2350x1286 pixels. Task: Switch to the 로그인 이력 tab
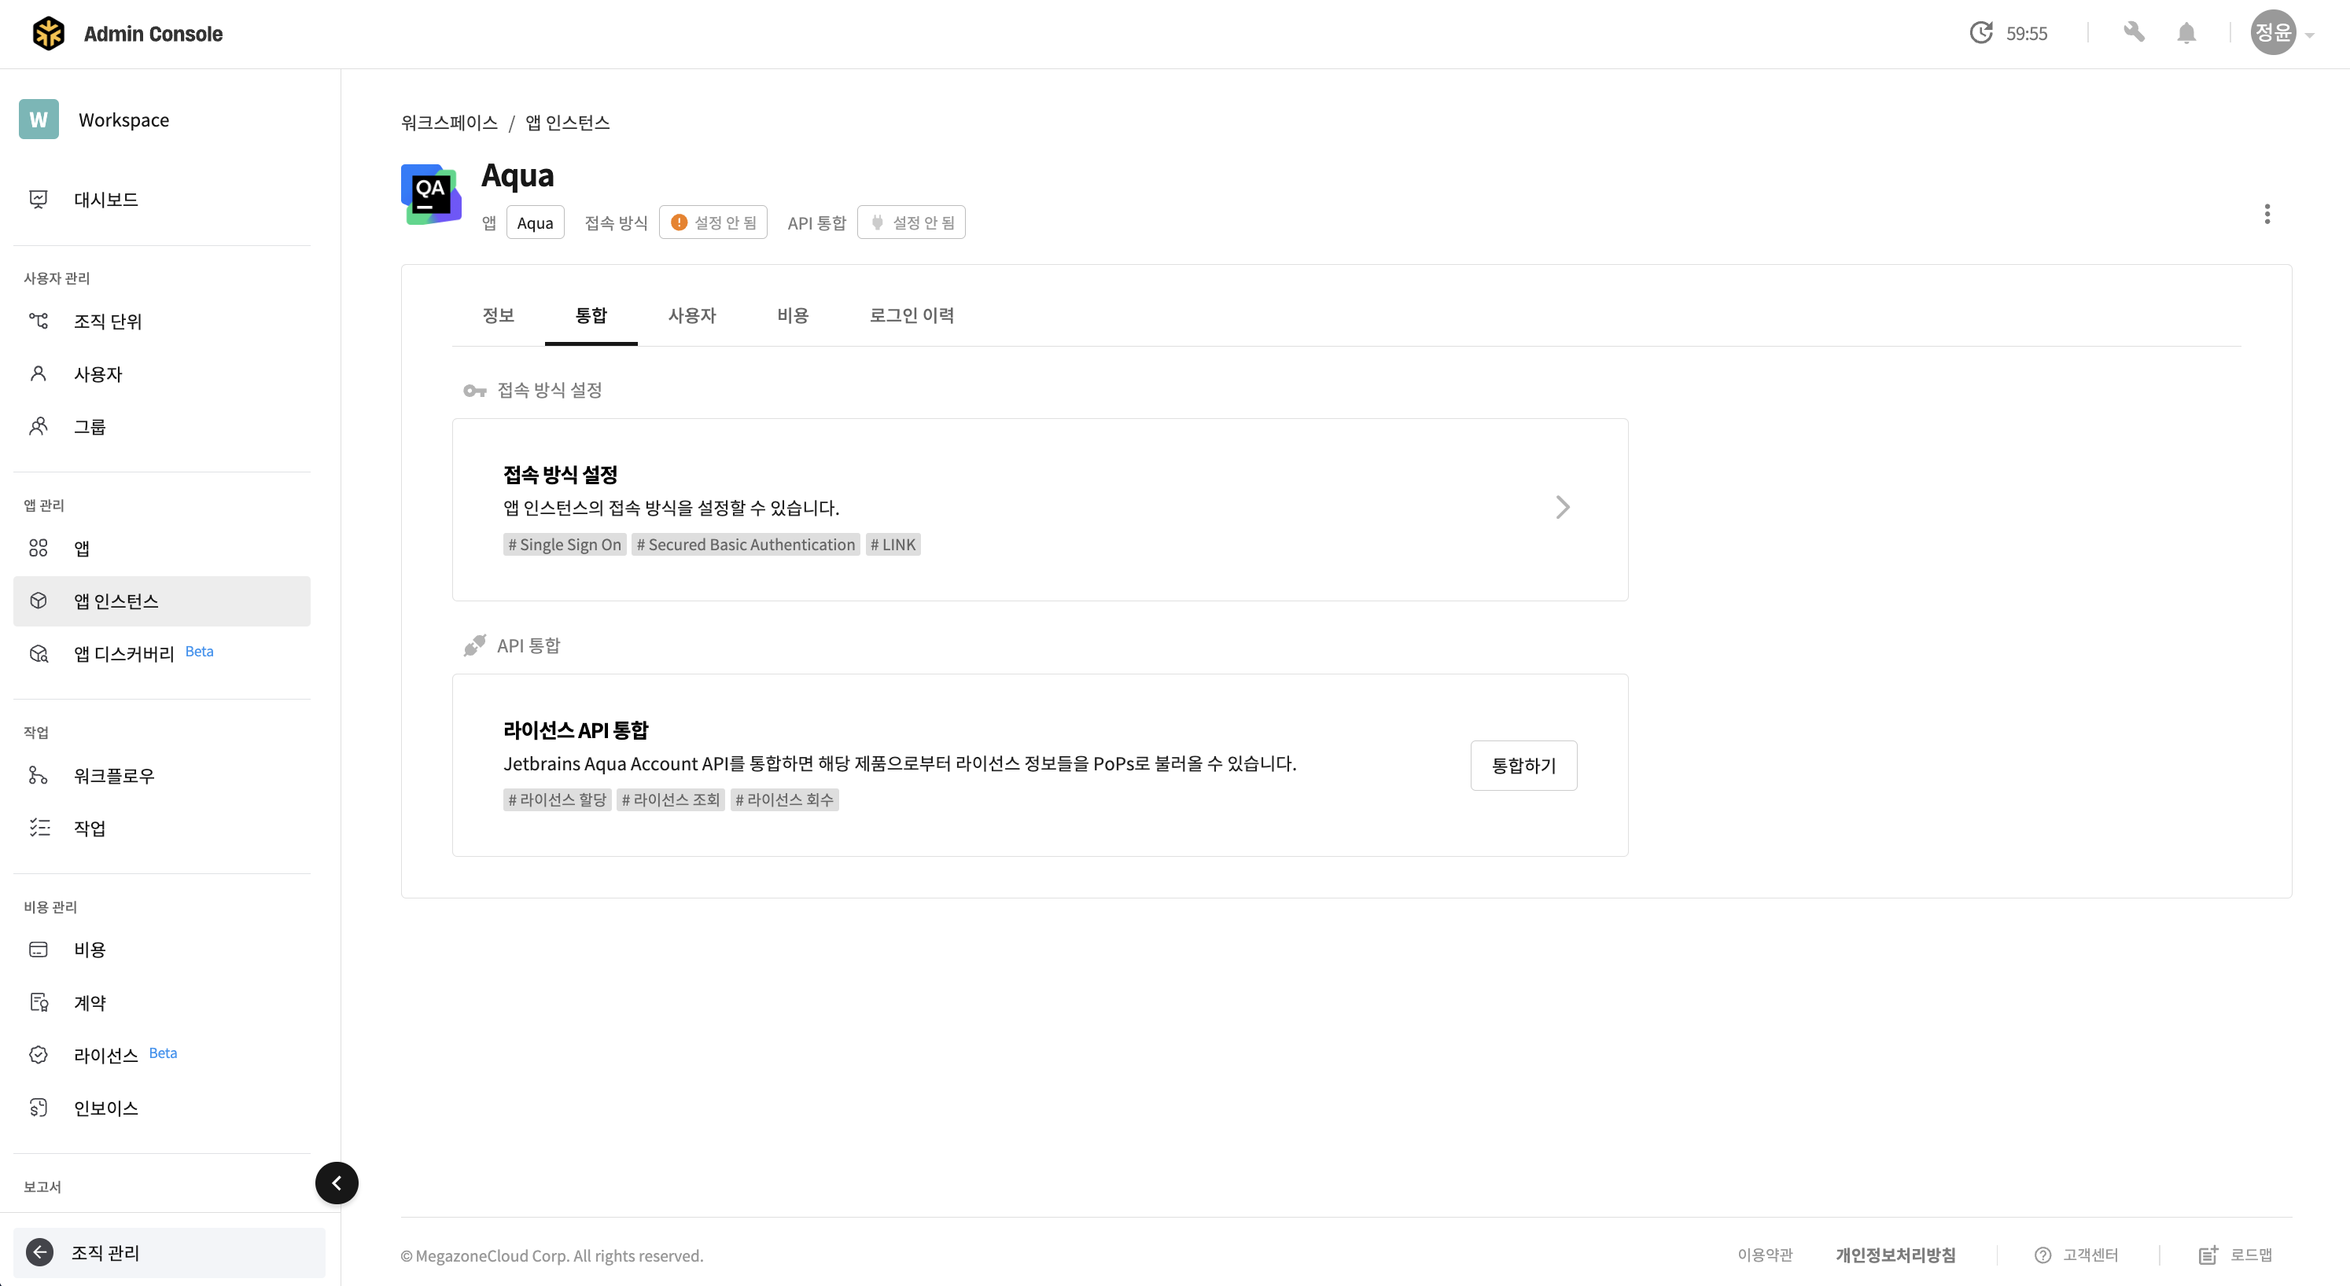point(912,315)
